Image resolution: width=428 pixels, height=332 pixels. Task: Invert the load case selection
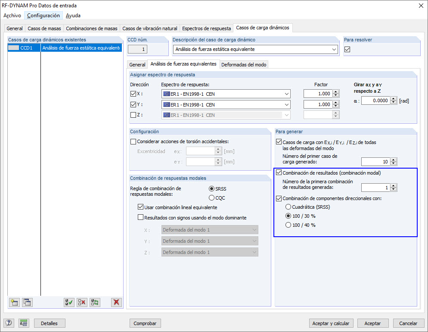click(x=95, y=302)
